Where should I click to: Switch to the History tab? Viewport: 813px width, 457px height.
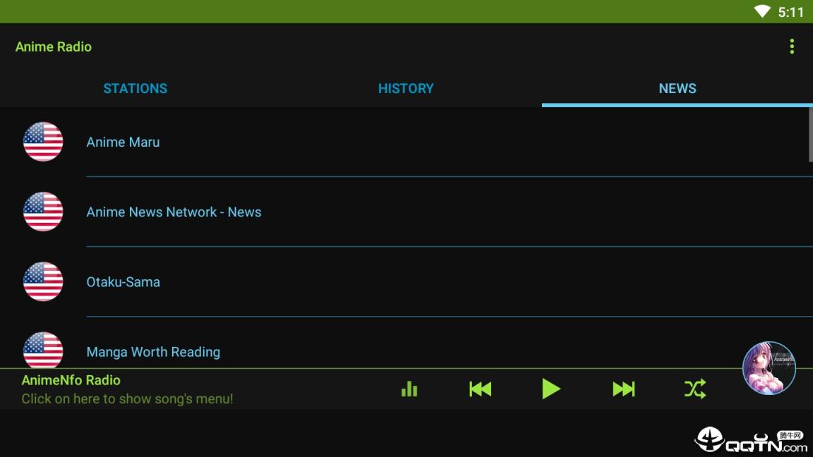(x=406, y=88)
